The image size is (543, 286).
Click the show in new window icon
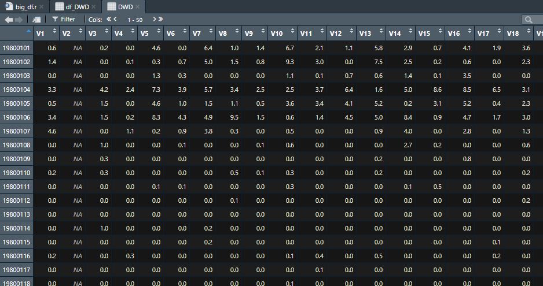pyautogui.click(x=36, y=20)
